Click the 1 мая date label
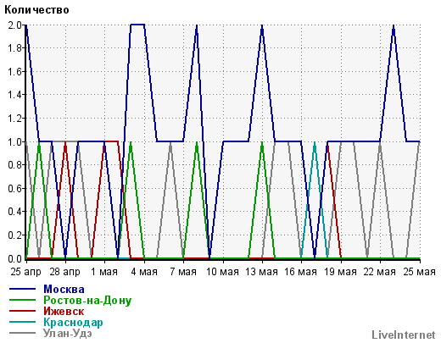This screenshot has height=343, width=441. (104, 272)
